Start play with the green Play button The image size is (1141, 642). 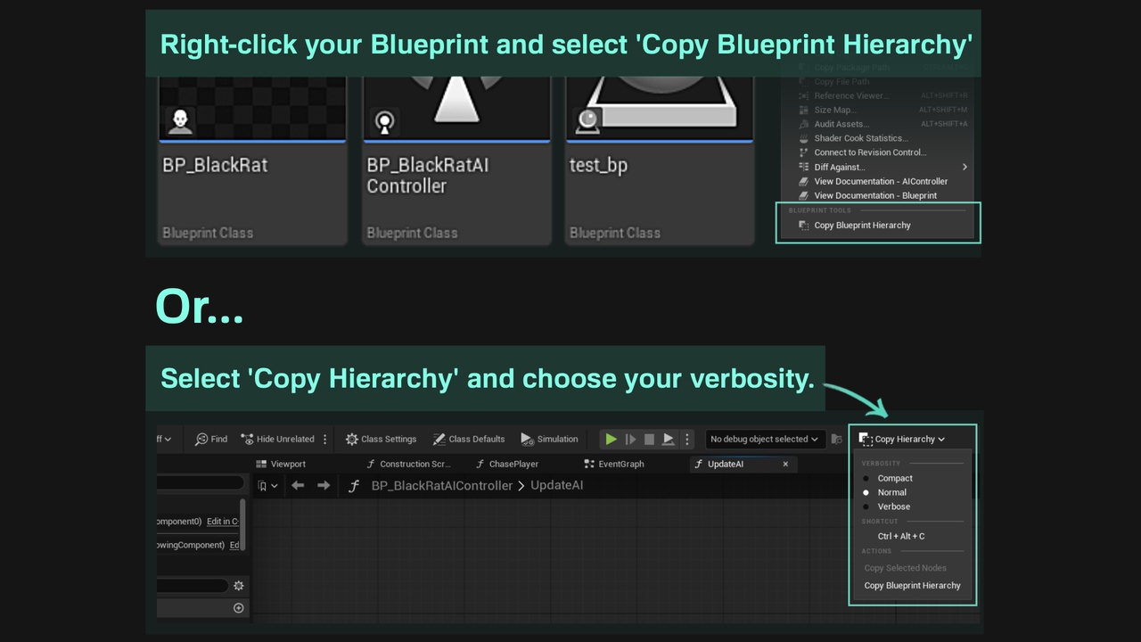(611, 439)
